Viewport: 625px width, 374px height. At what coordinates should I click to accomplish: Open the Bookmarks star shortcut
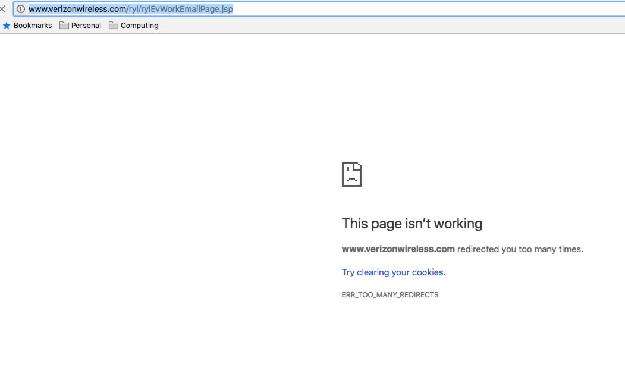tap(27, 26)
